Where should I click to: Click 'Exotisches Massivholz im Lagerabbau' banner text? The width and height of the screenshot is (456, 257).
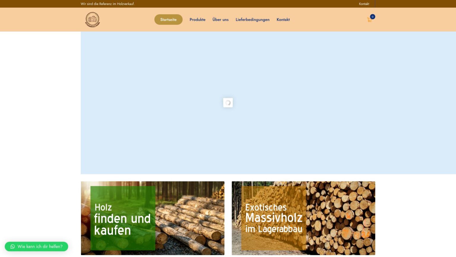(273, 218)
